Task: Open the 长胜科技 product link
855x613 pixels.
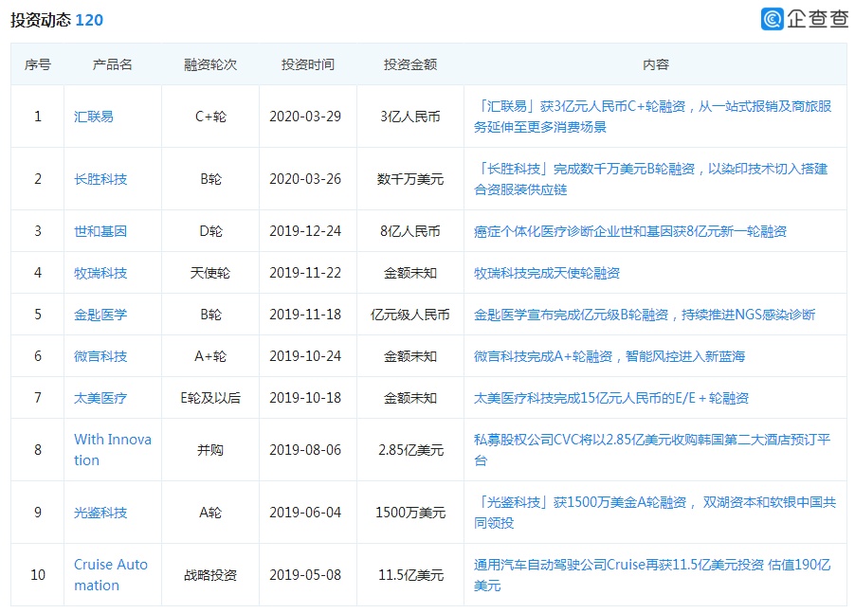Action: click(100, 179)
